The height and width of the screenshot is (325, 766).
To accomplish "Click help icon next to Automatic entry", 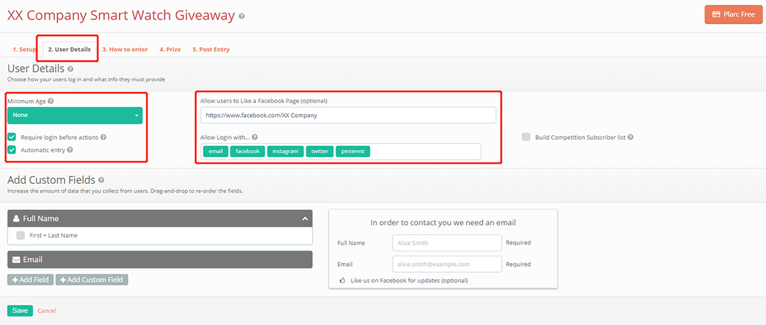I will [x=70, y=150].
